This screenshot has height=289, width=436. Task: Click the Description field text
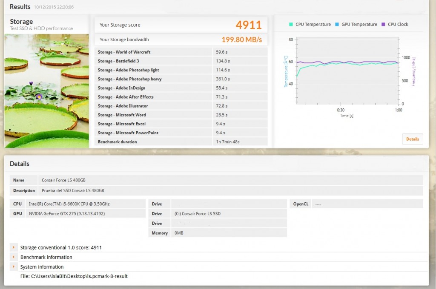pyautogui.click(x=73, y=190)
